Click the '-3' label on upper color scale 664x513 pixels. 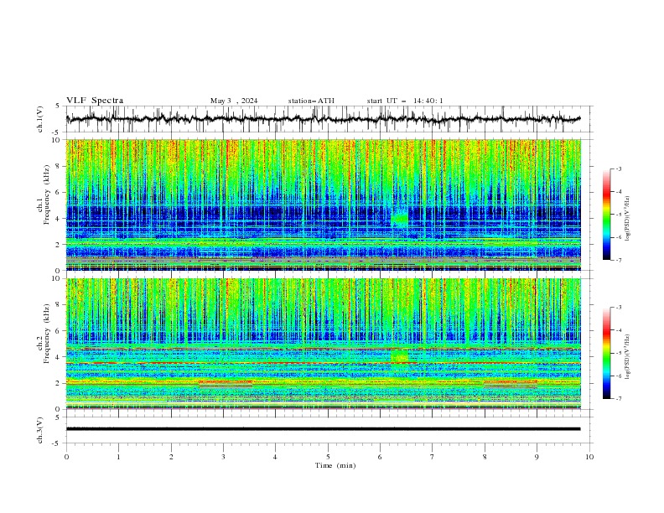618,168
